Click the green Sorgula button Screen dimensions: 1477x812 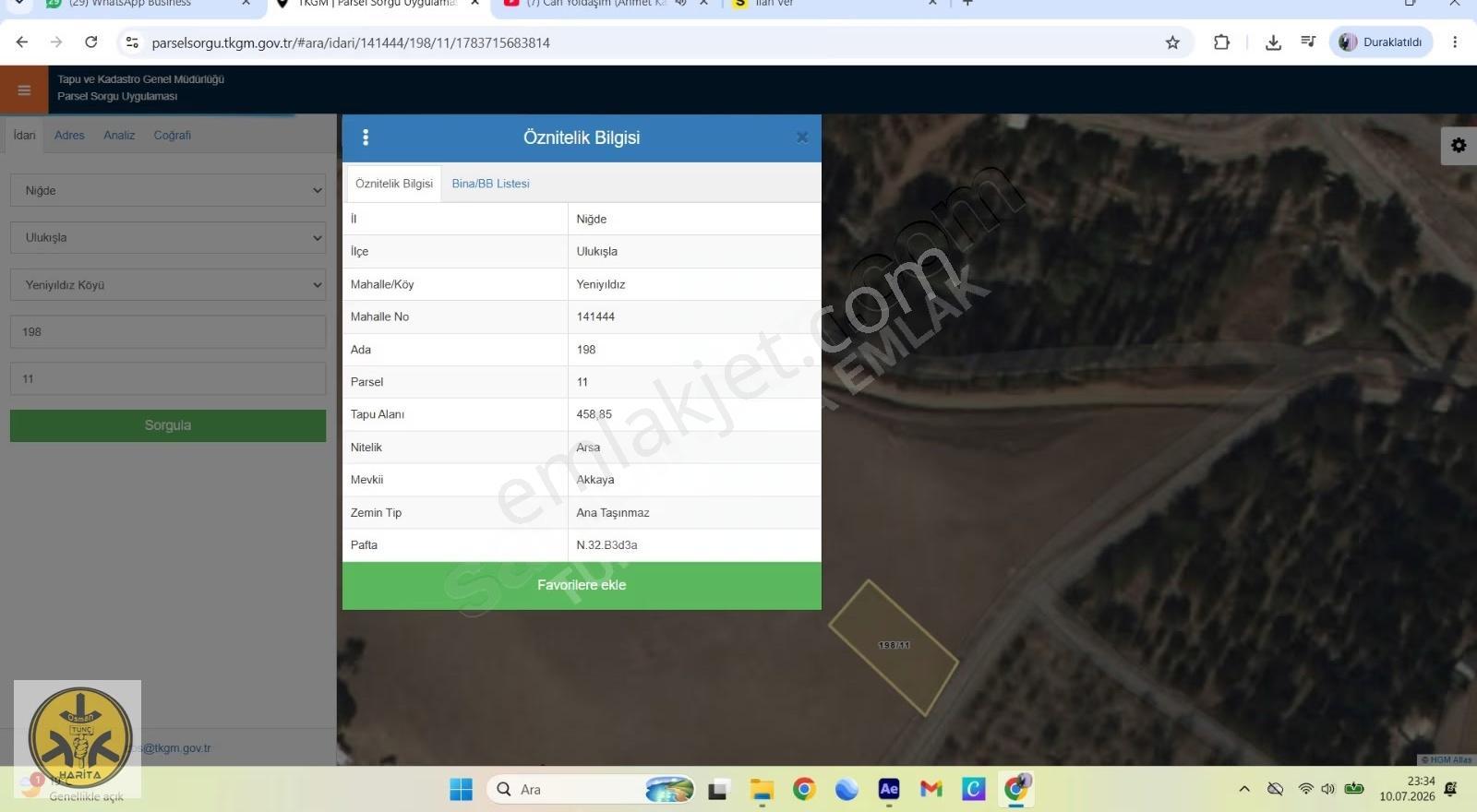point(168,425)
